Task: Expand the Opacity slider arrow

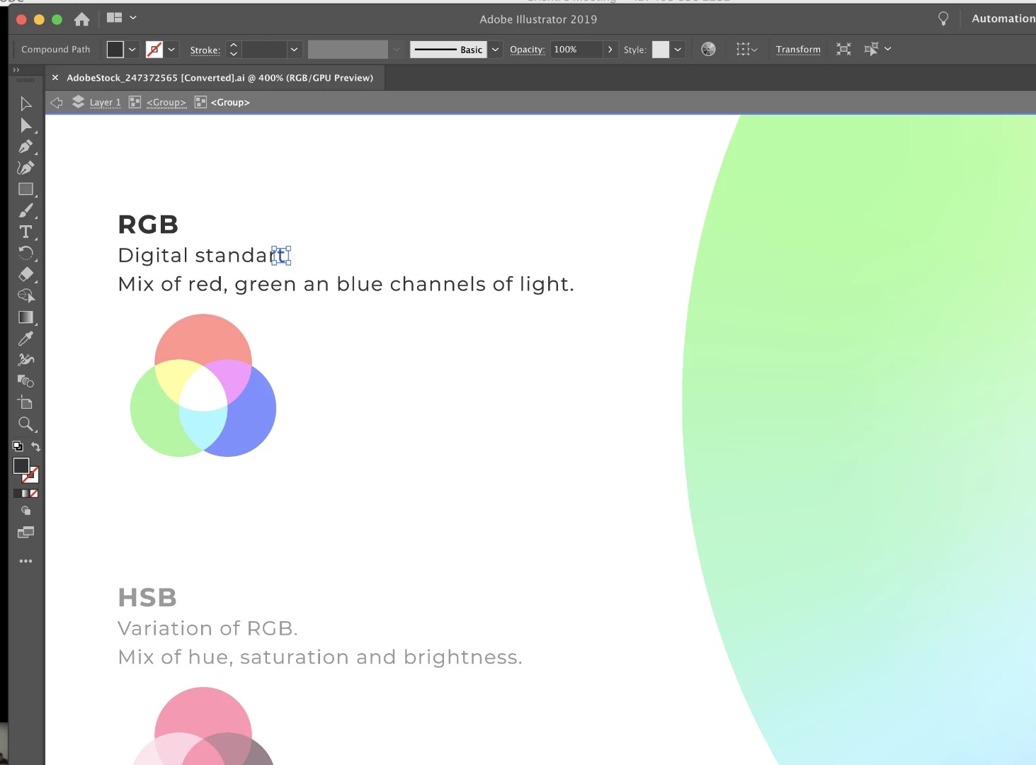Action: pyautogui.click(x=610, y=50)
